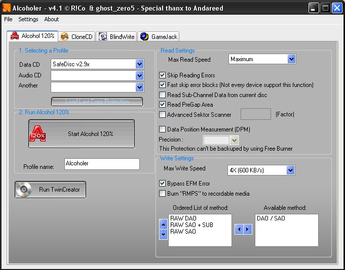345x270 pixels.
Task: Open the Another profile dropdown
Action: (x=139, y=87)
